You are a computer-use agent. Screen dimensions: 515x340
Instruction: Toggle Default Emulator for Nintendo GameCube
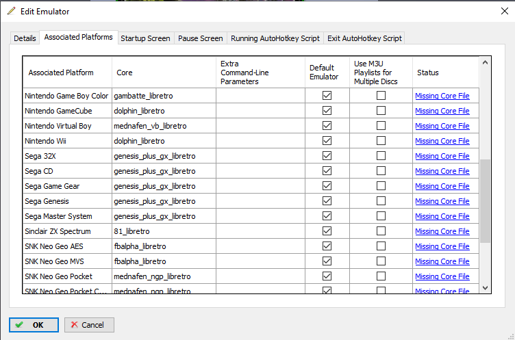327,111
